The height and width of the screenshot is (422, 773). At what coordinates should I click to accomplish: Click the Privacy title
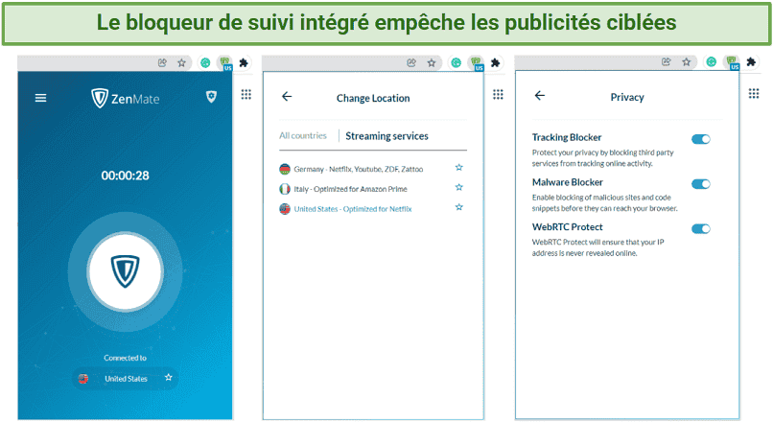[x=627, y=97]
